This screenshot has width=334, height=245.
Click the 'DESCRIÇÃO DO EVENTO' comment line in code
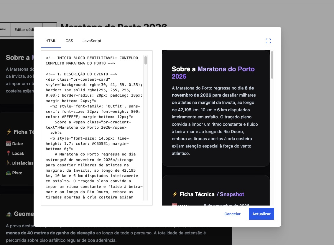pos(81,74)
